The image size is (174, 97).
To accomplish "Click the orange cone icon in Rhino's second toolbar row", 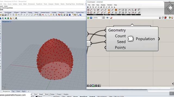I will pyautogui.click(x=11, y=18).
